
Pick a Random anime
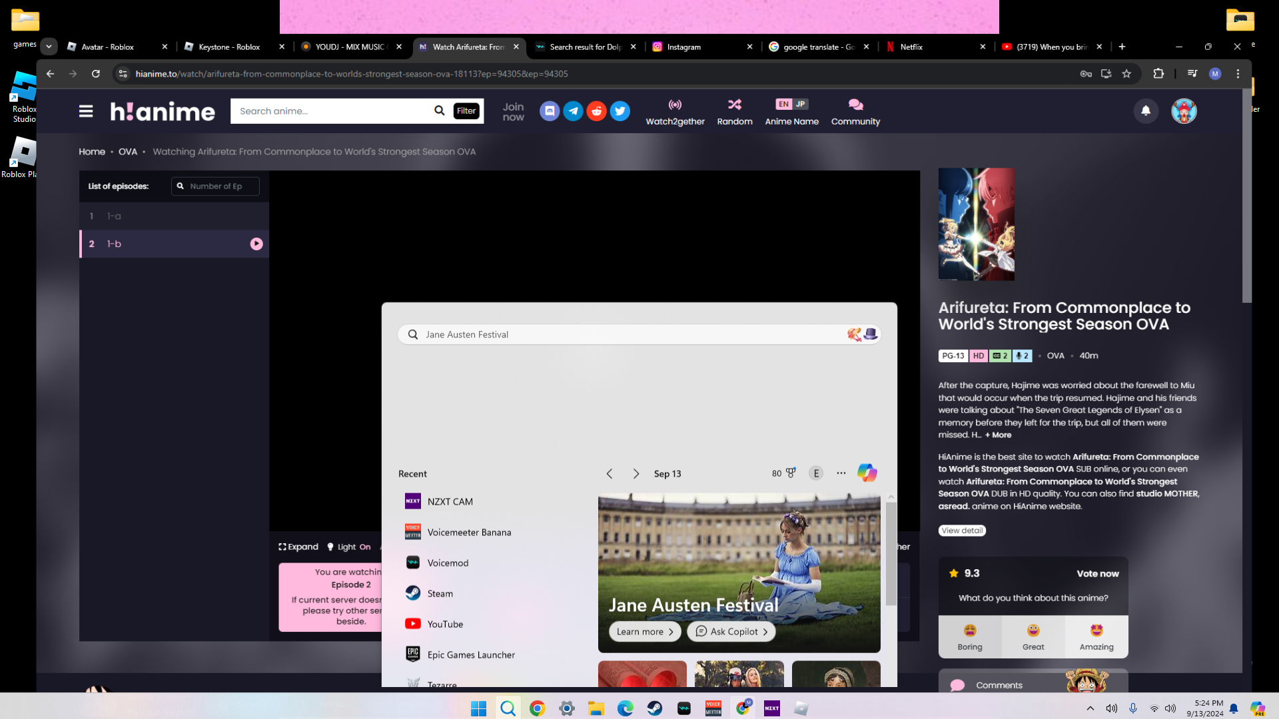[735, 112]
